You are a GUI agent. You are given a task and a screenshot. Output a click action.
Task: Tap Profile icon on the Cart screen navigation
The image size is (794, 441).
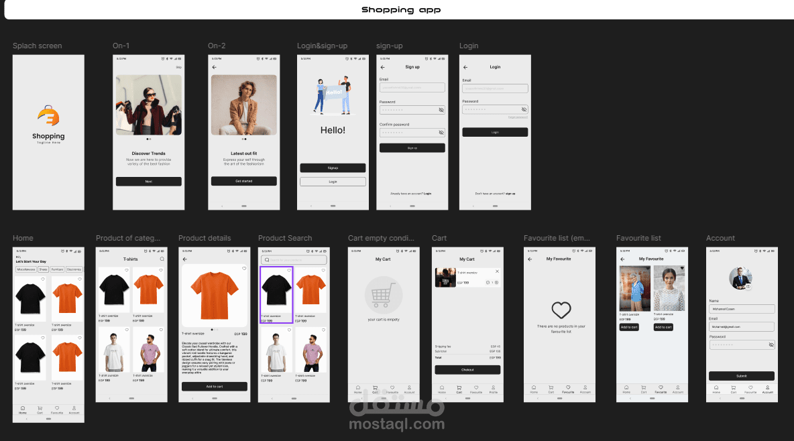pos(493,389)
